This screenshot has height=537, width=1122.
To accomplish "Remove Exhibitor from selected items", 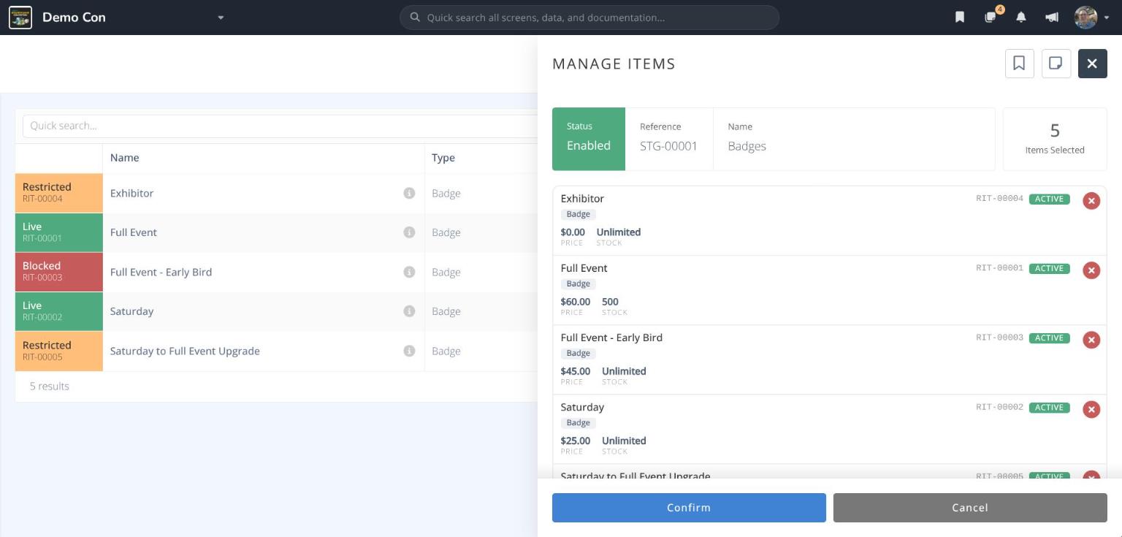I will 1091,201.
